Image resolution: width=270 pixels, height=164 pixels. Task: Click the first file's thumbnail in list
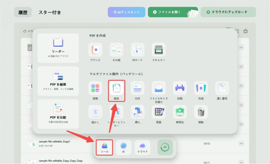point(30,47)
